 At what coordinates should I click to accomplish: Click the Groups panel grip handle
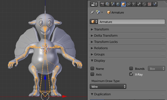(163, 55)
